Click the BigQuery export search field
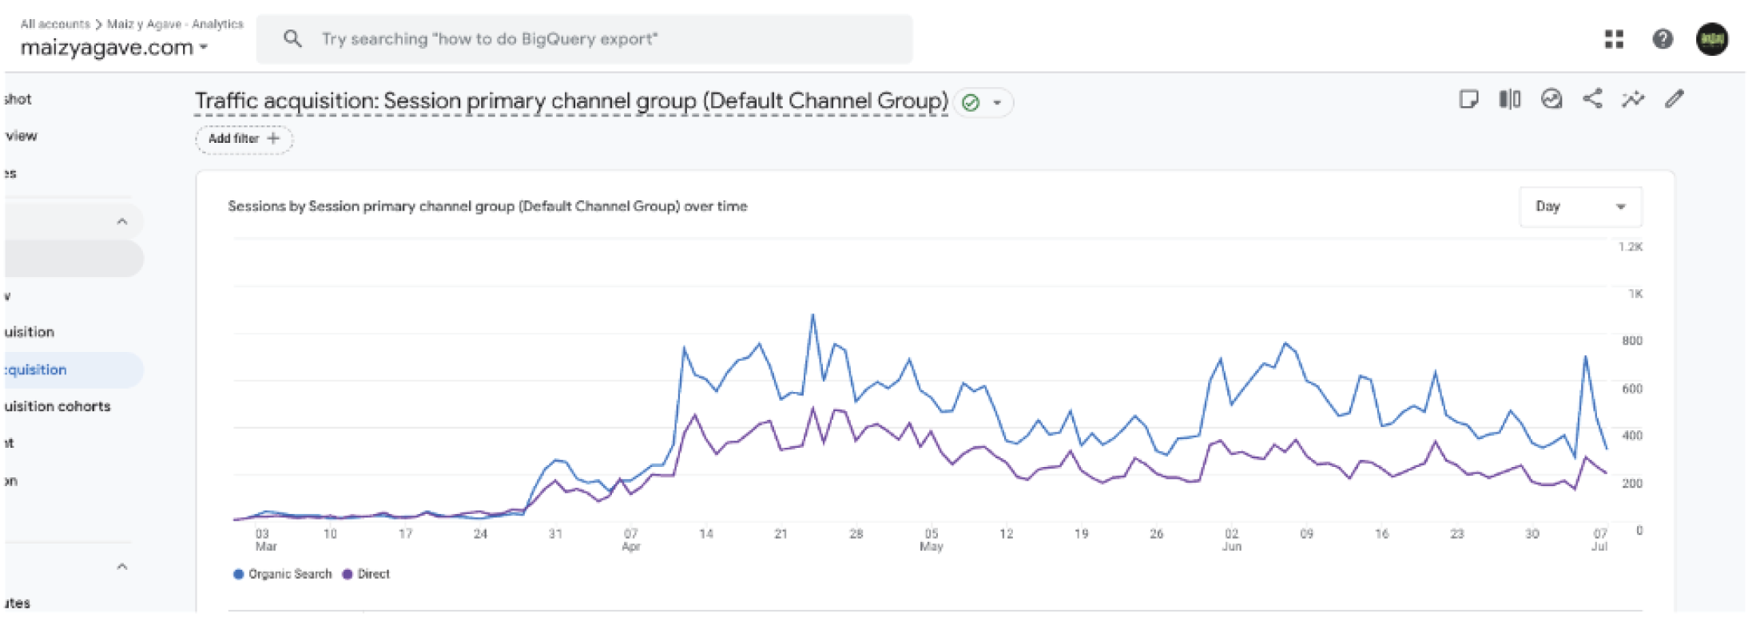Image resolution: width=1752 pixels, height=629 pixels. tap(583, 39)
